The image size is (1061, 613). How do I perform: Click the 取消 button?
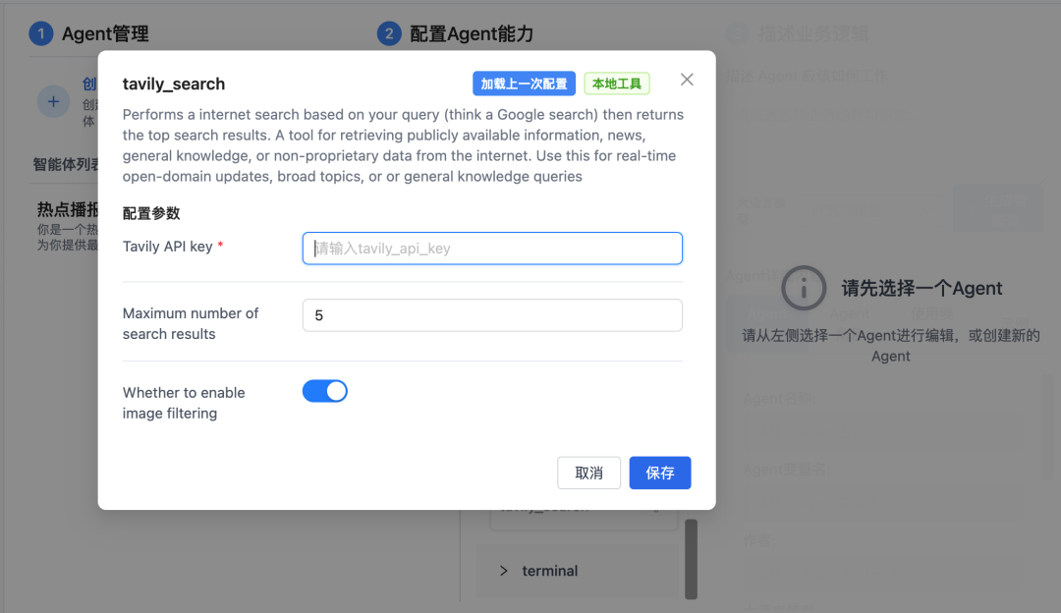click(x=588, y=473)
